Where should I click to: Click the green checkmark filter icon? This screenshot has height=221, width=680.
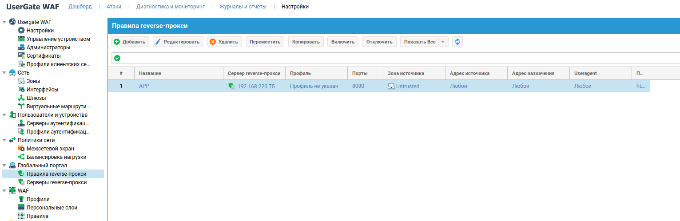point(117,58)
